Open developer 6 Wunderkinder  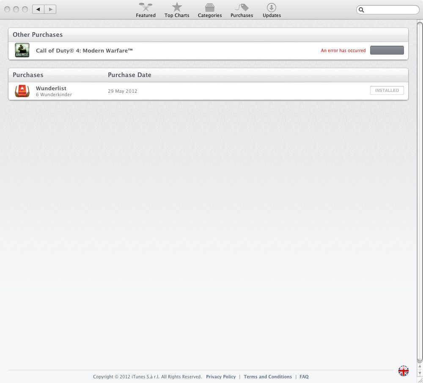(x=54, y=94)
